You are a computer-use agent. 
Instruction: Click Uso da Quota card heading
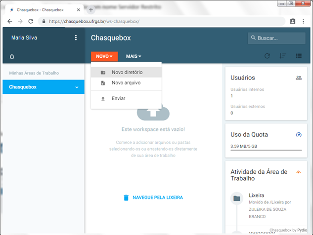pyautogui.click(x=249, y=135)
